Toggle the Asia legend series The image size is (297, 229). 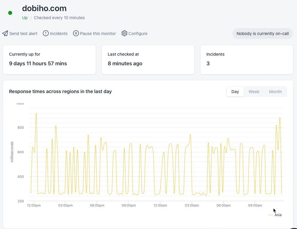point(278,215)
